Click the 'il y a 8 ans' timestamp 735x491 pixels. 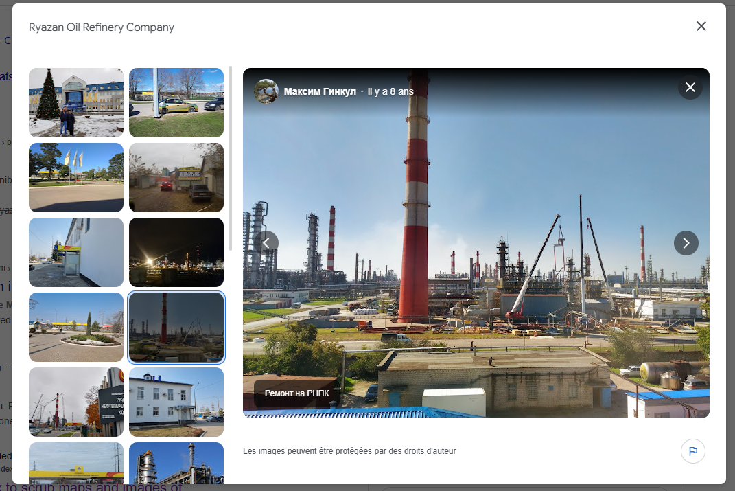pyautogui.click(x=390, y=91)
